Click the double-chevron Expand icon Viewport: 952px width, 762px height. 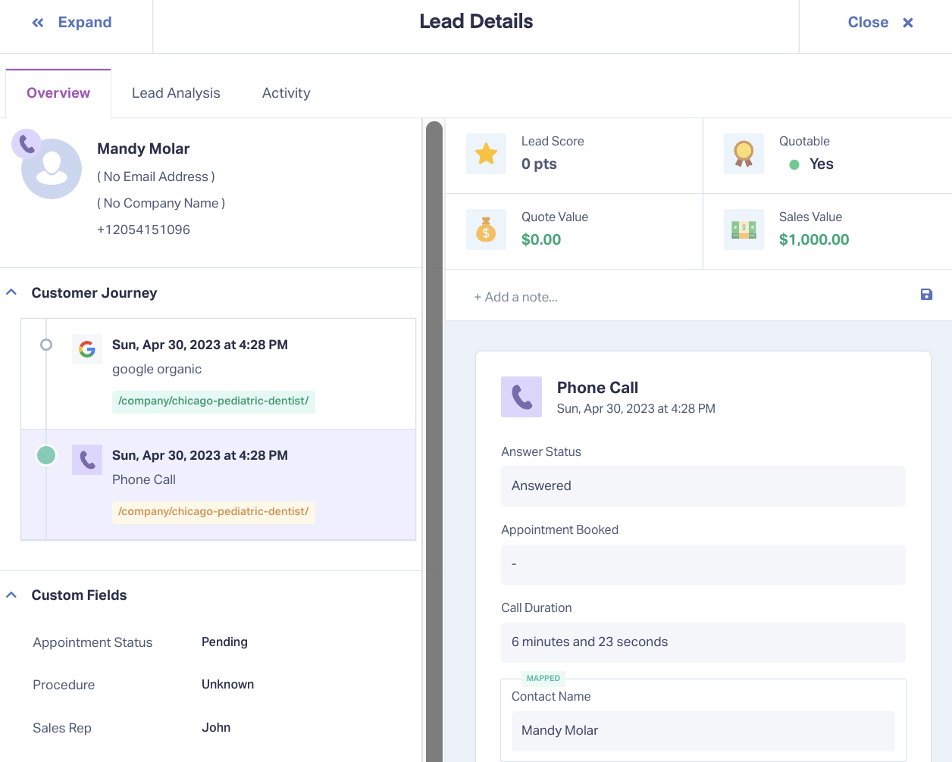[x=38, y=23]
